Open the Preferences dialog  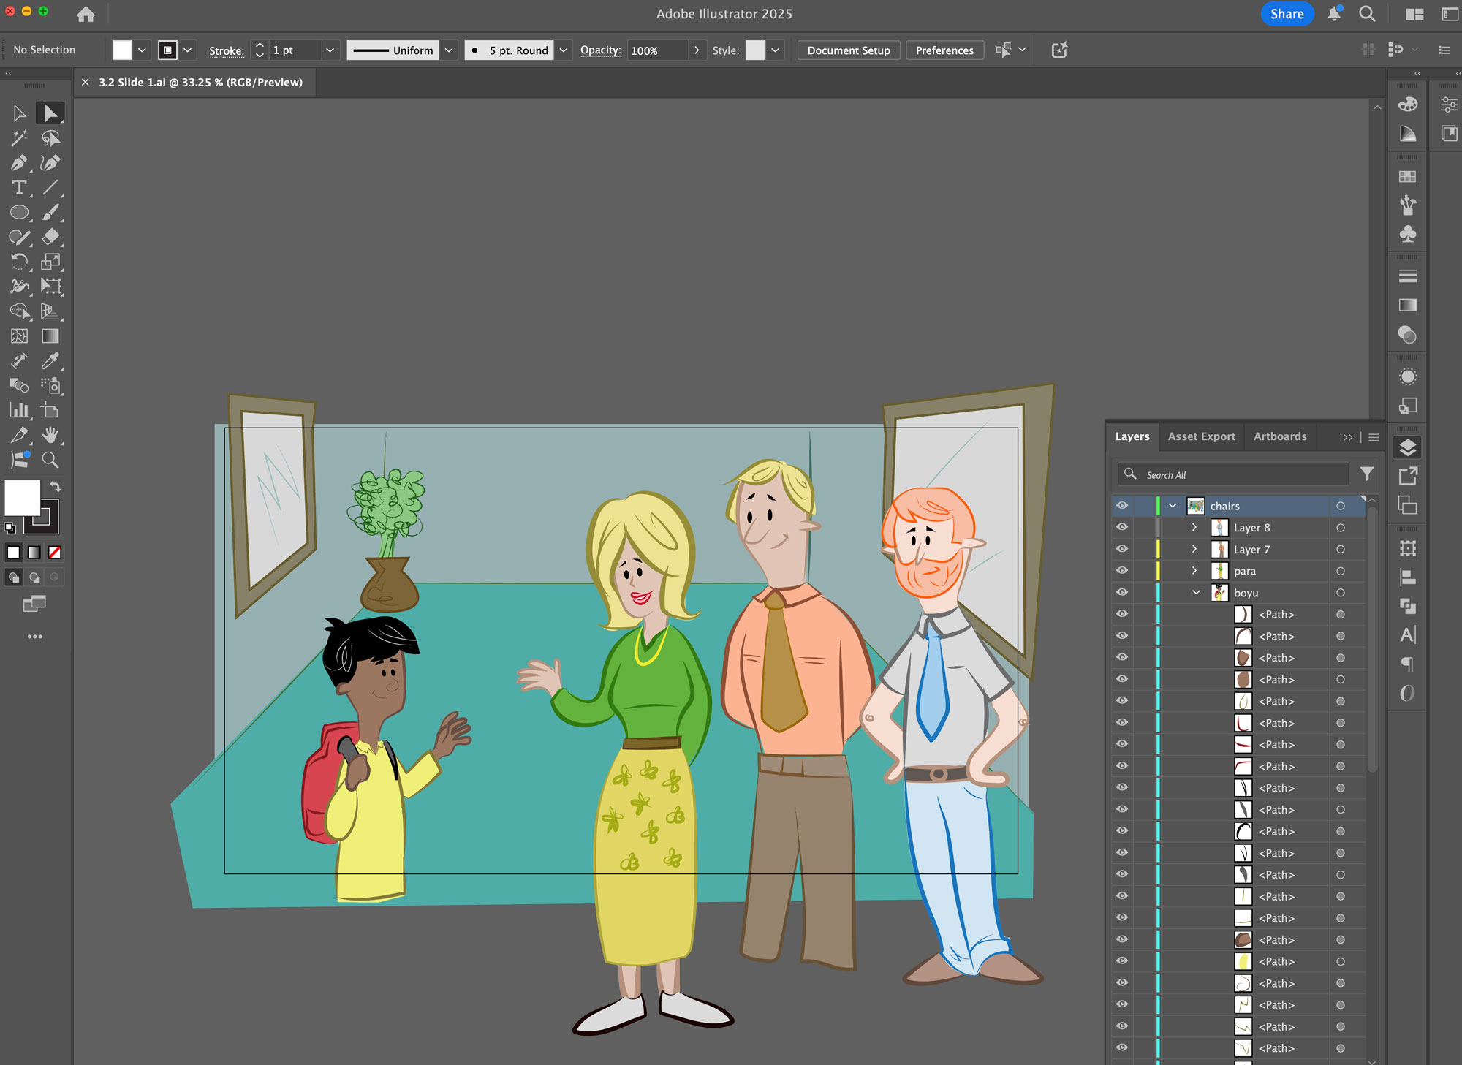[944, 50]
